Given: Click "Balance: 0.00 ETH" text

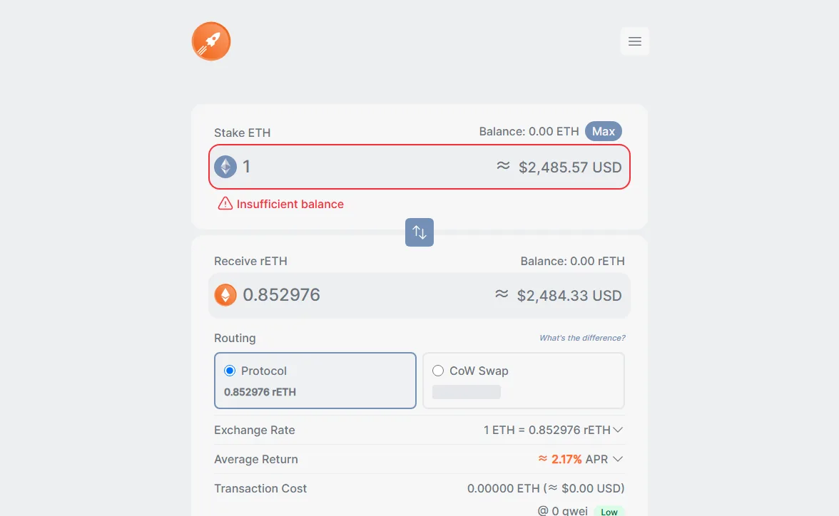Looking at the screenshot, I should click(x=529, y=132).
